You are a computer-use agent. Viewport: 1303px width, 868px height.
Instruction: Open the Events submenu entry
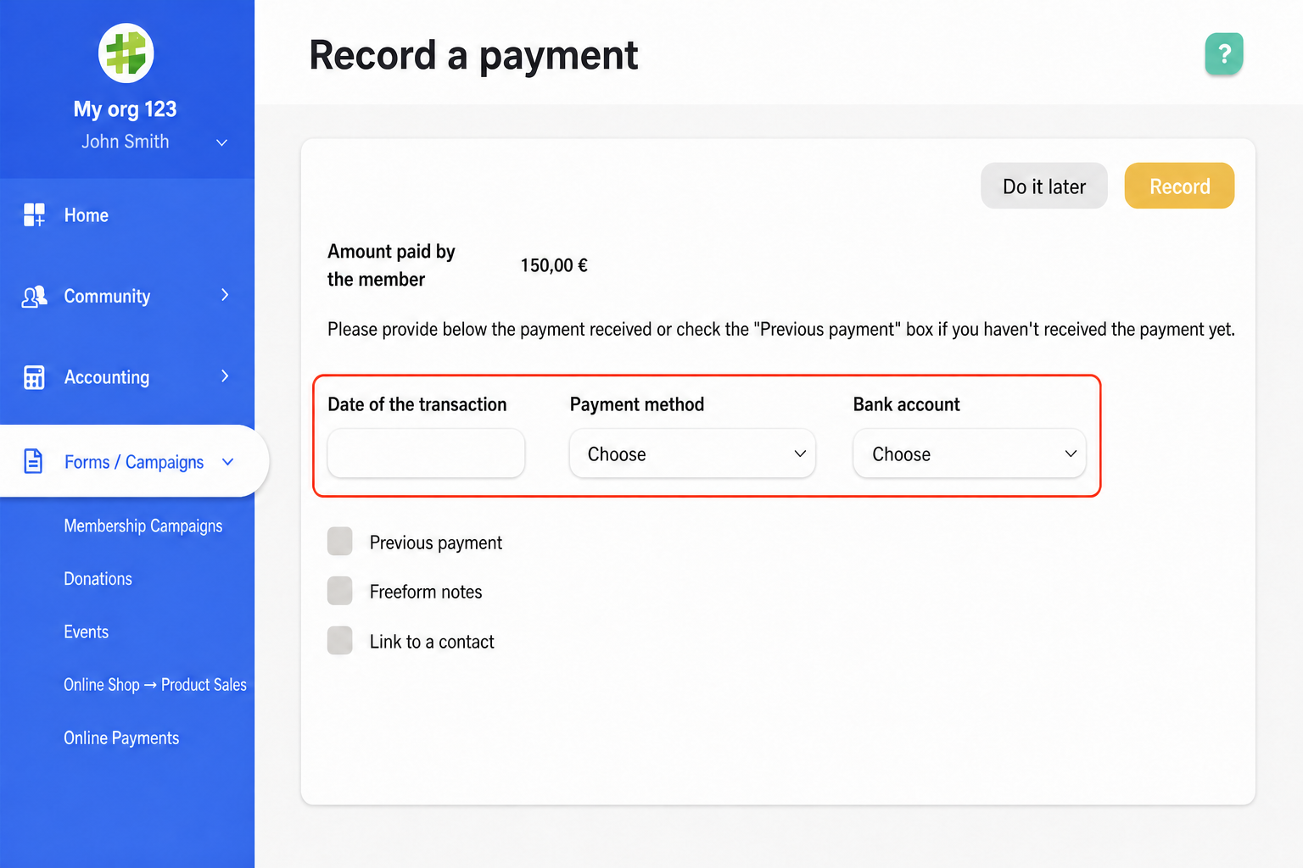pyautogui.click(x=87, y=632)
